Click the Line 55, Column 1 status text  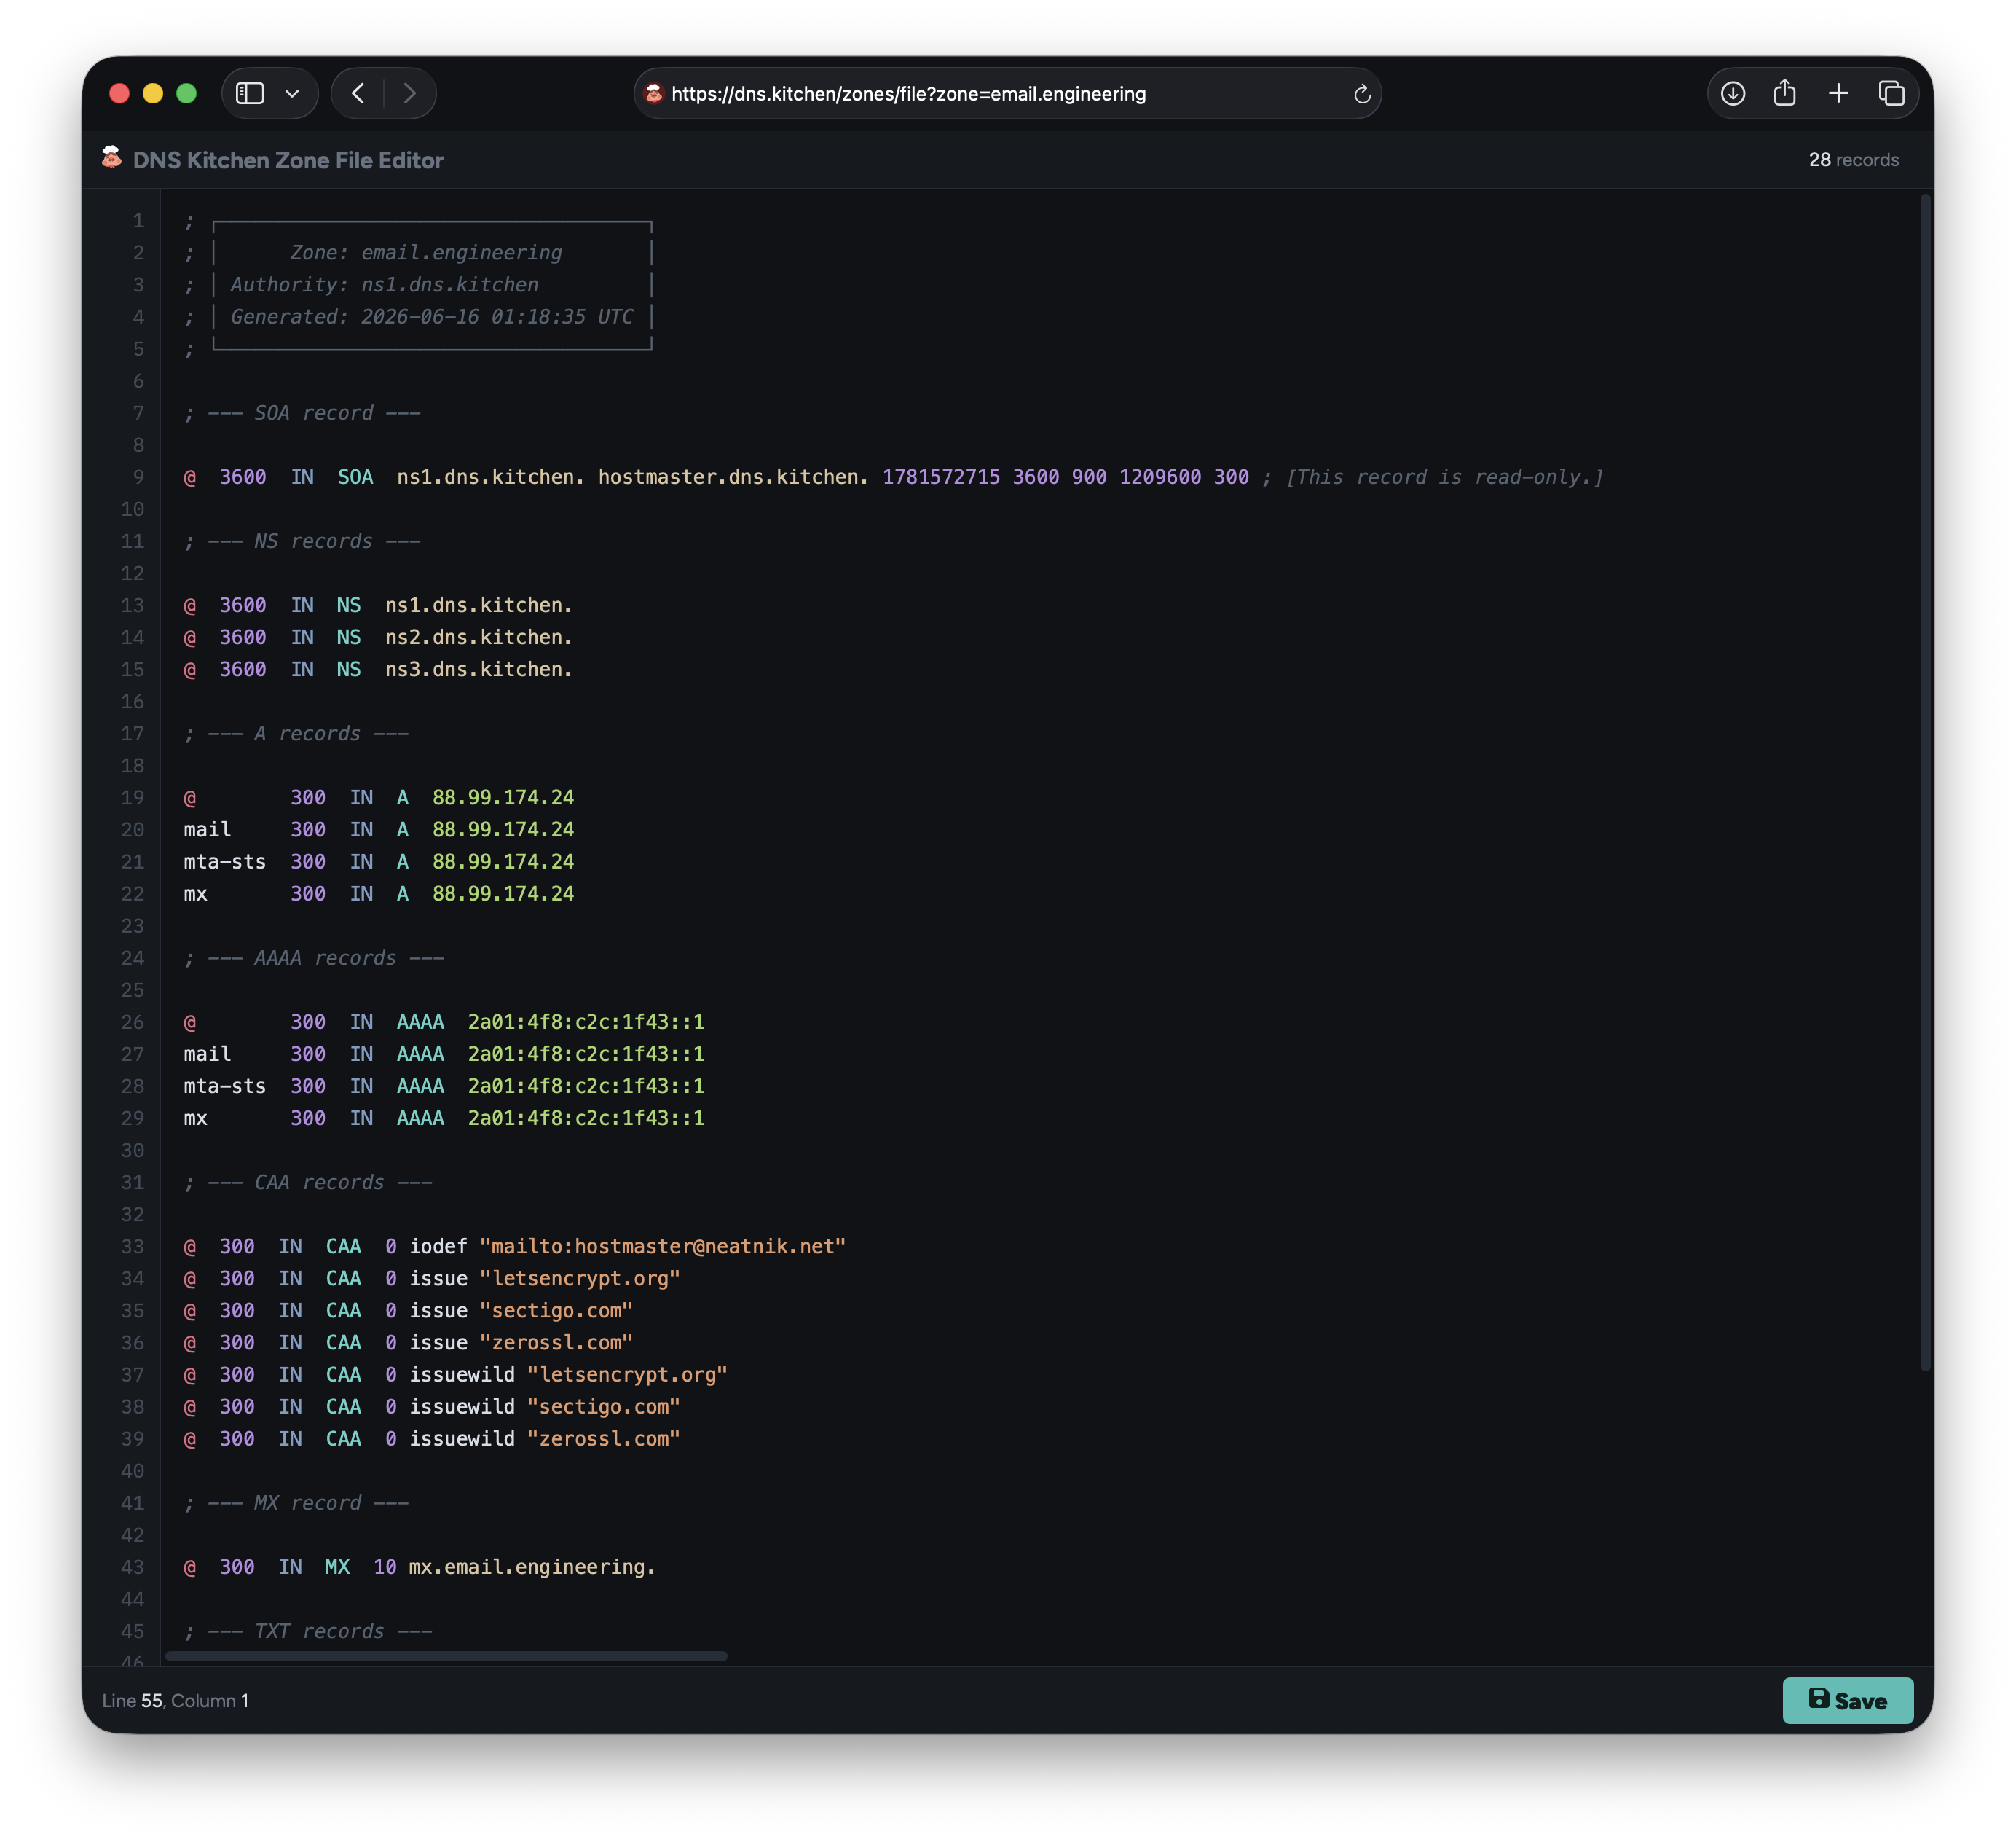click(175, 1700)
